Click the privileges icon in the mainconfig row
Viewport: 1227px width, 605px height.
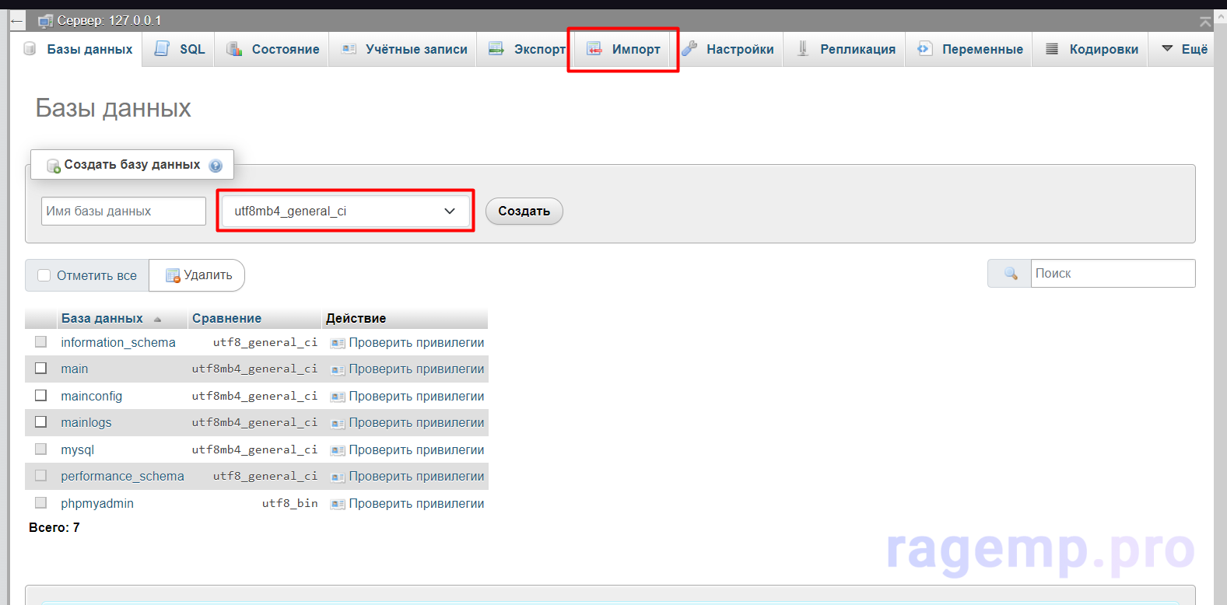(337, 397)
